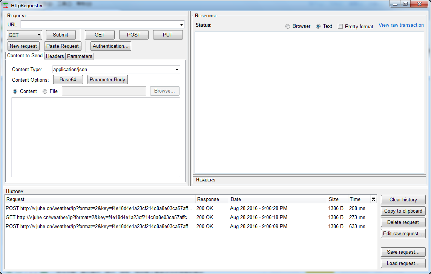431x274 pixels.
Task: Click the Submit button
Action: 60,35
